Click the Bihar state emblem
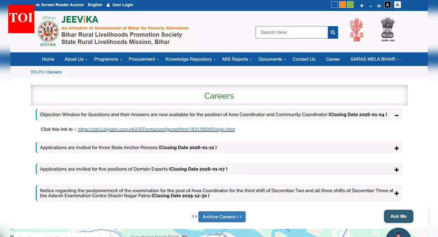 click(356, 29)
